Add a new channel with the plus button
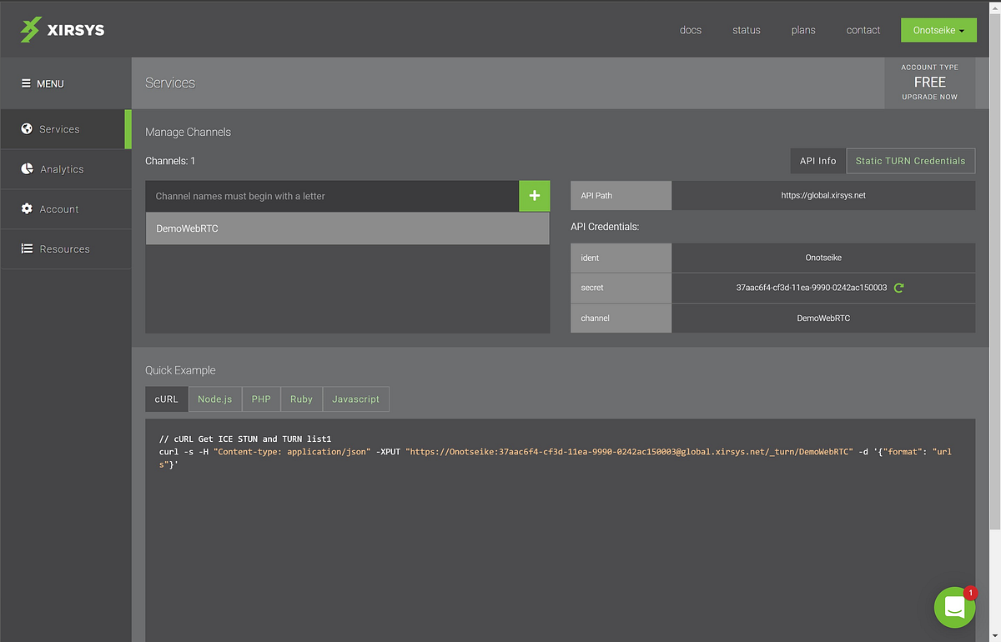This screenshot has height=642, width=1001. [534, 195]
